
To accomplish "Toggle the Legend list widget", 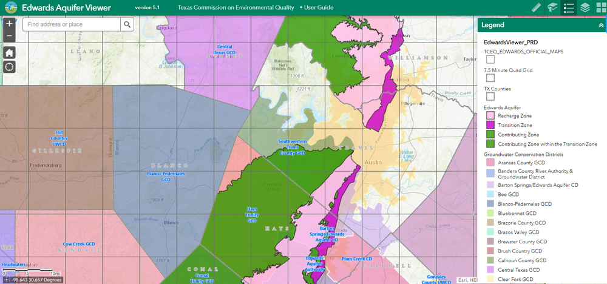I will (x=569, y=8).
